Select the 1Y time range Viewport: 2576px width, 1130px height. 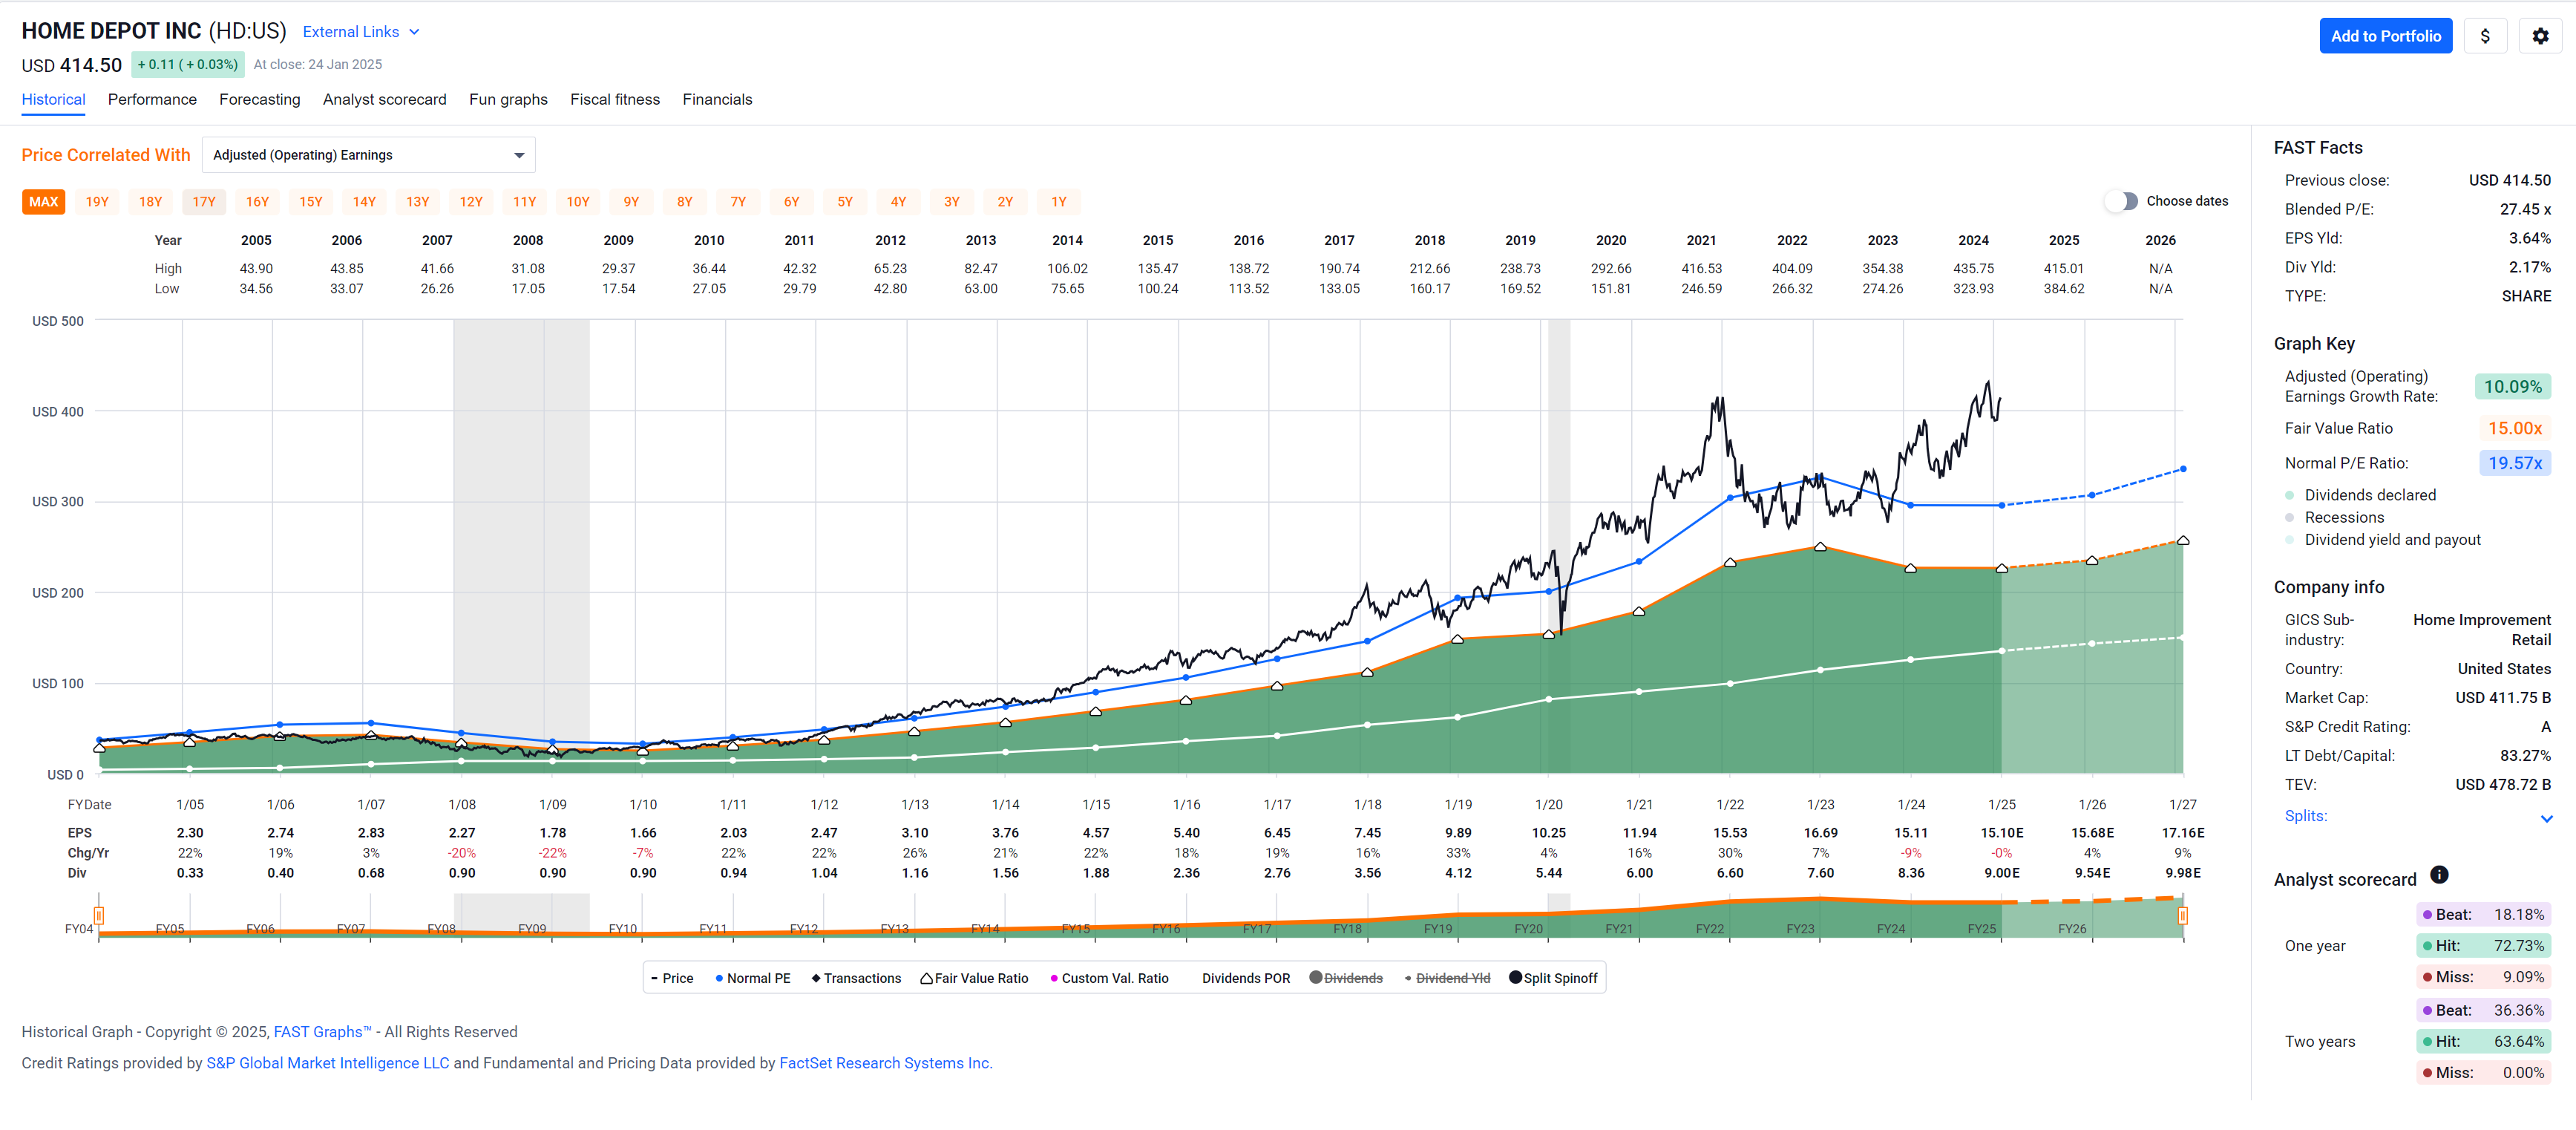tap(1058, 201)
